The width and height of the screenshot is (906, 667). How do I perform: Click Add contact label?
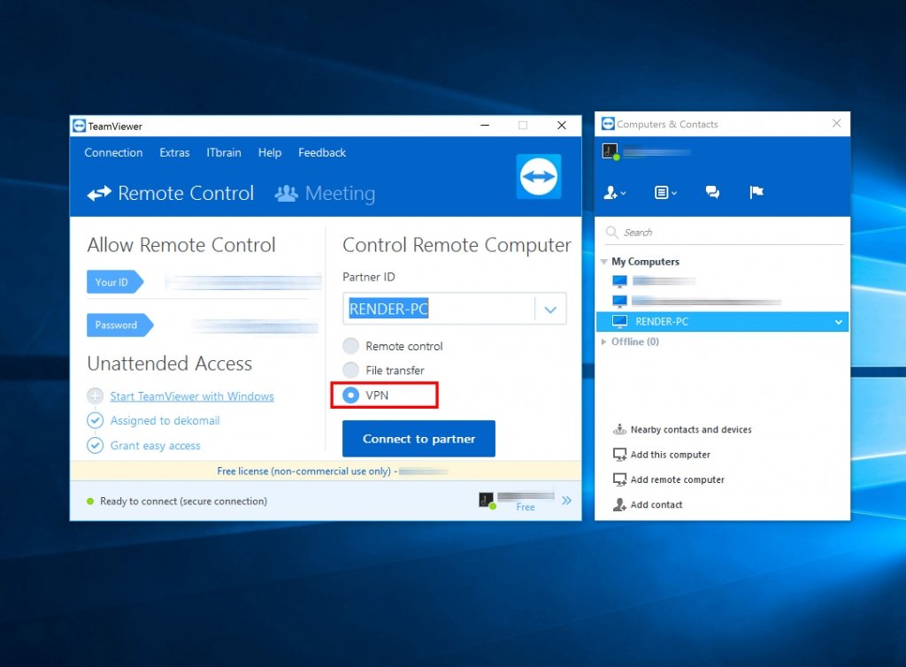[656, 505]
